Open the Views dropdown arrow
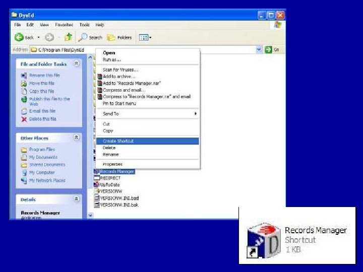The height and width of the screenshot is (272, 363). coord(150,37)
